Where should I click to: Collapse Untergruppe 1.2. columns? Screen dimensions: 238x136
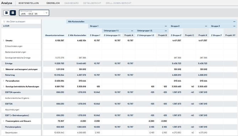click(166, 31)
